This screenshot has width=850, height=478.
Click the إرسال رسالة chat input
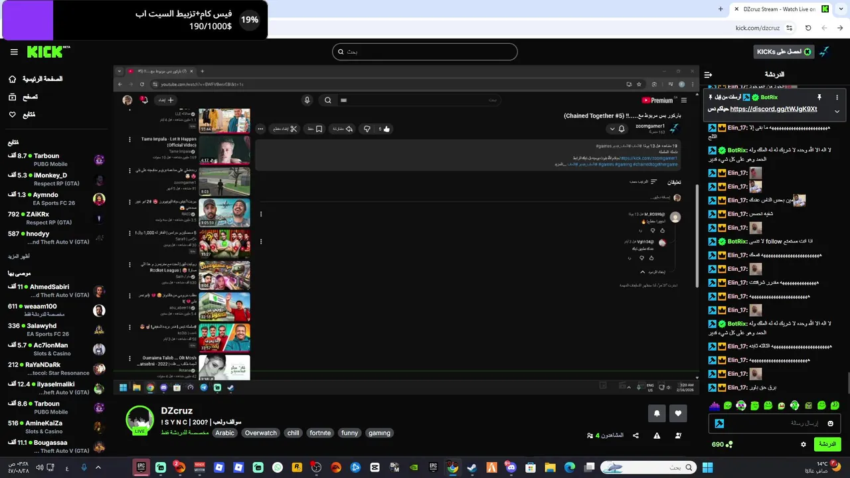(x=776, y=423)
